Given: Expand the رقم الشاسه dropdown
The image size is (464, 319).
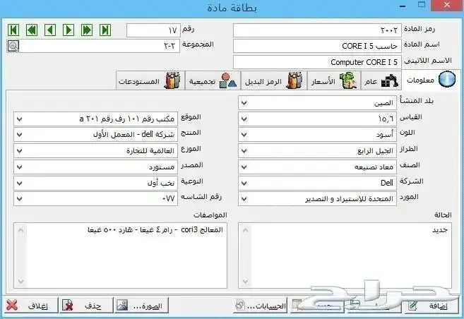Looking at the screenshot, I should coord(19,199).
